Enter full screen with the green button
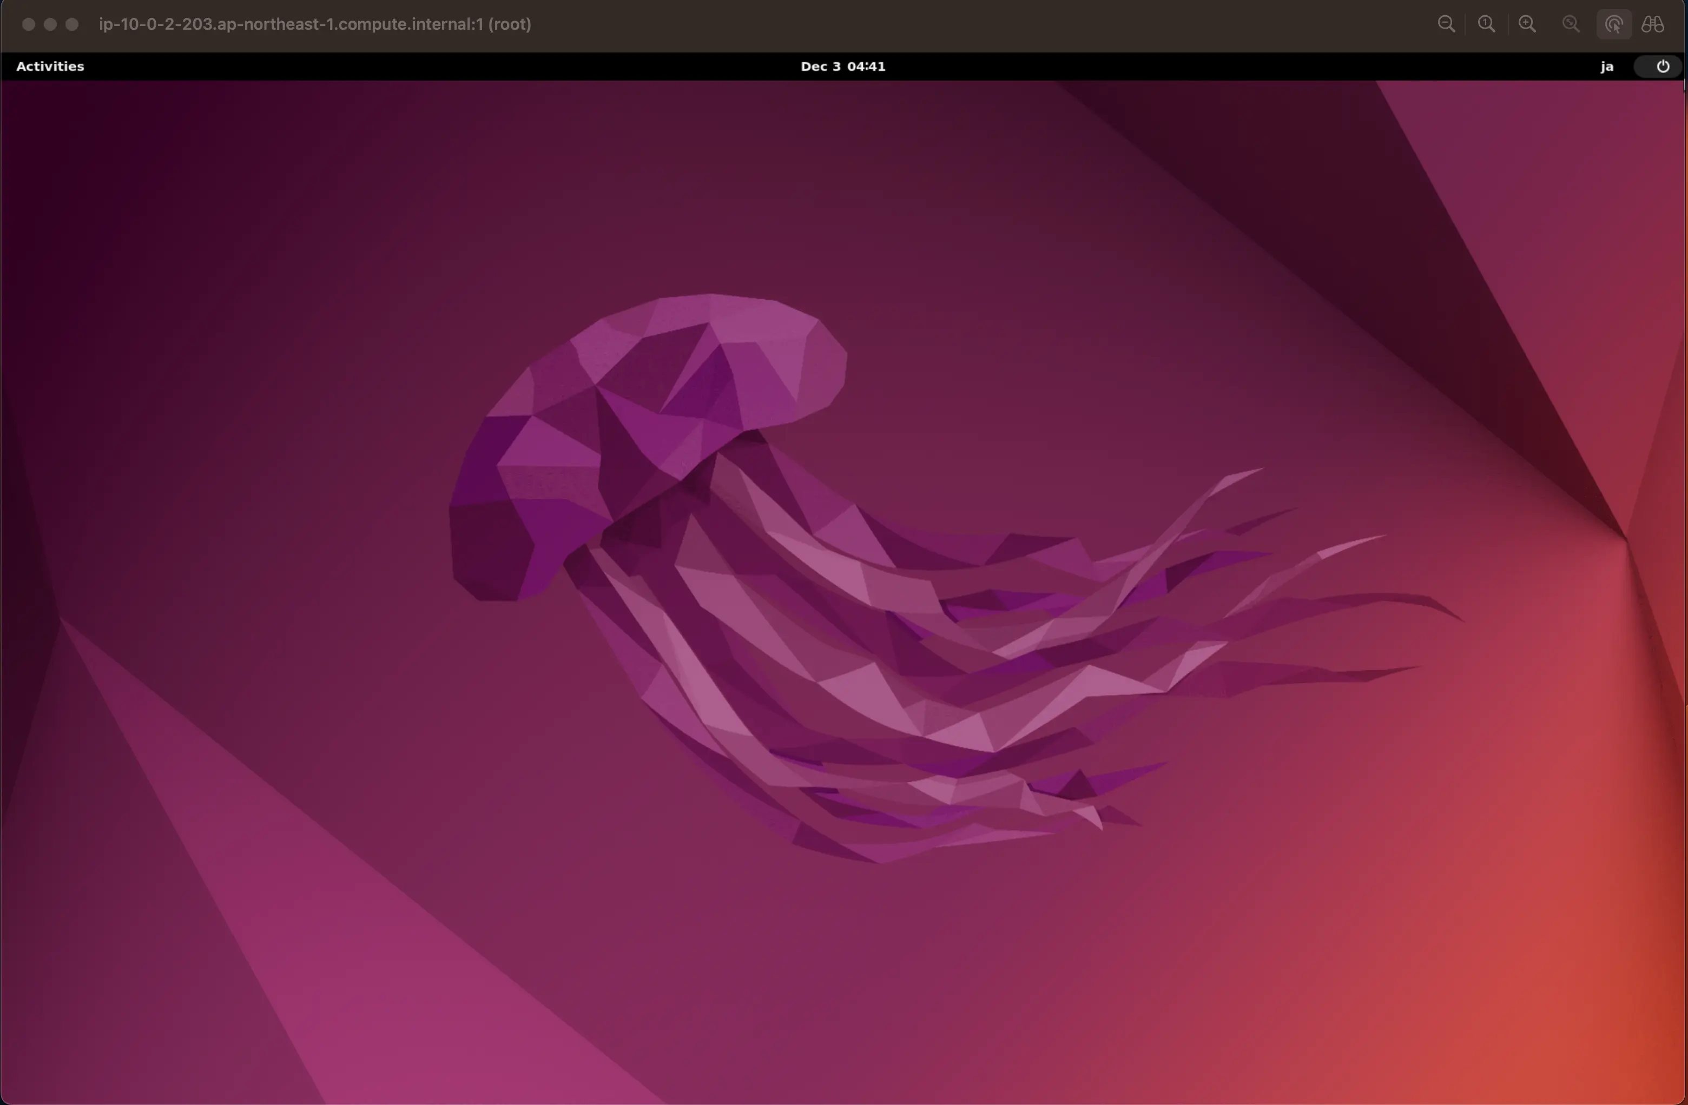 [x=72, y=24]
